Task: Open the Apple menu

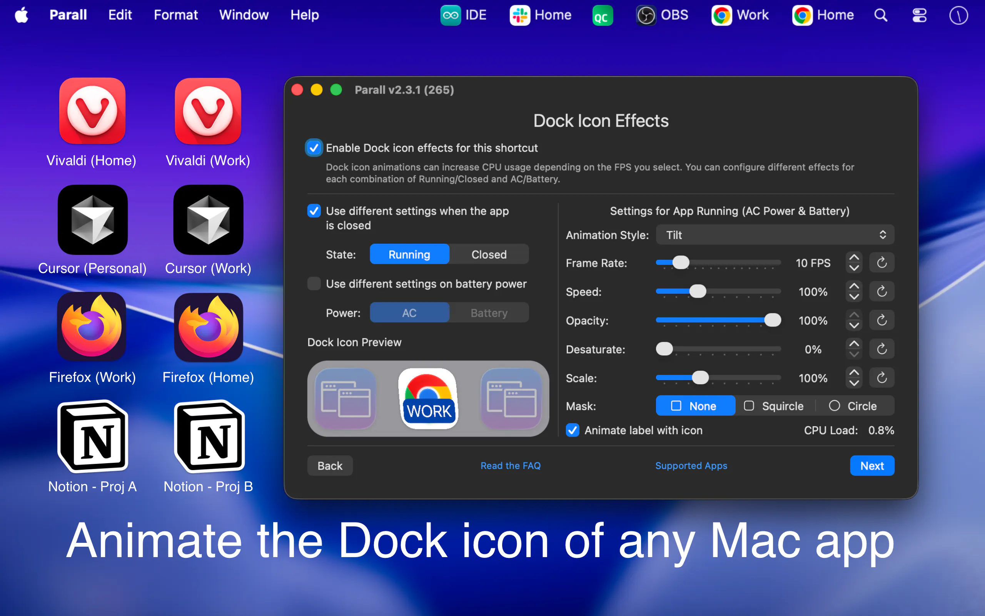Action: pos(22,15)
